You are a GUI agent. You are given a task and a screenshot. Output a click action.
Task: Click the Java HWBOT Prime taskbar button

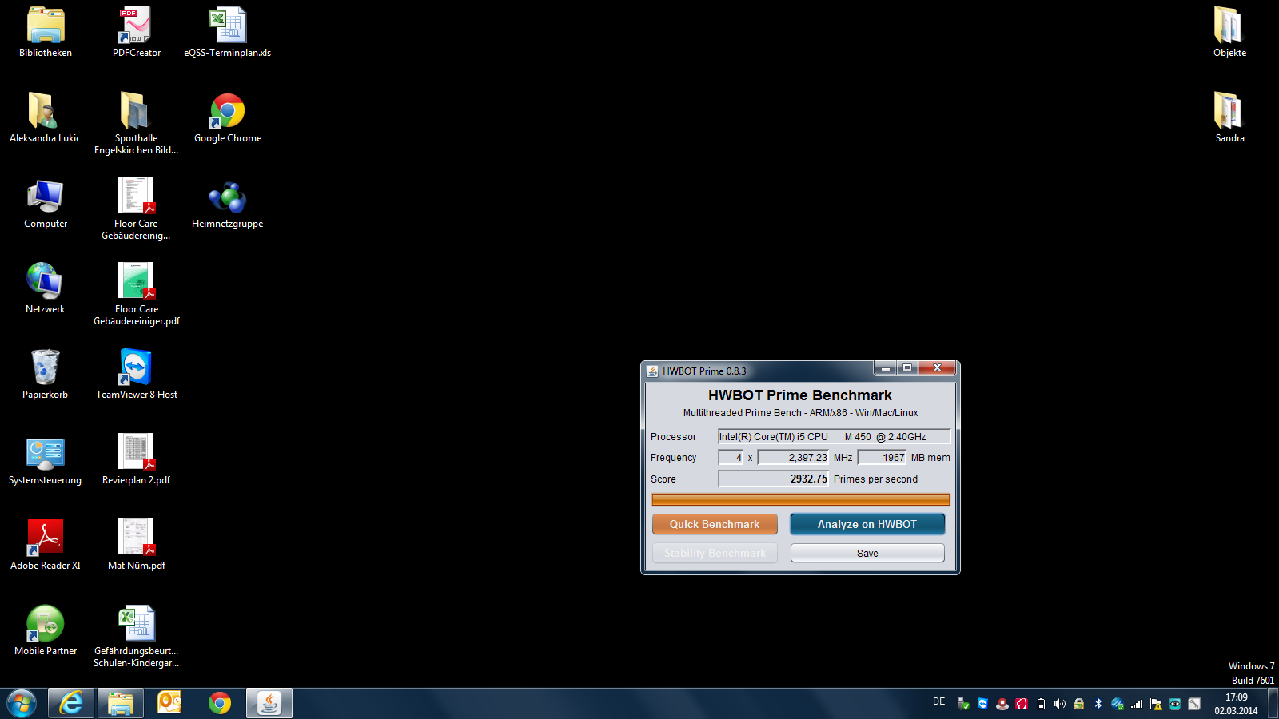(x=269, y=703)
